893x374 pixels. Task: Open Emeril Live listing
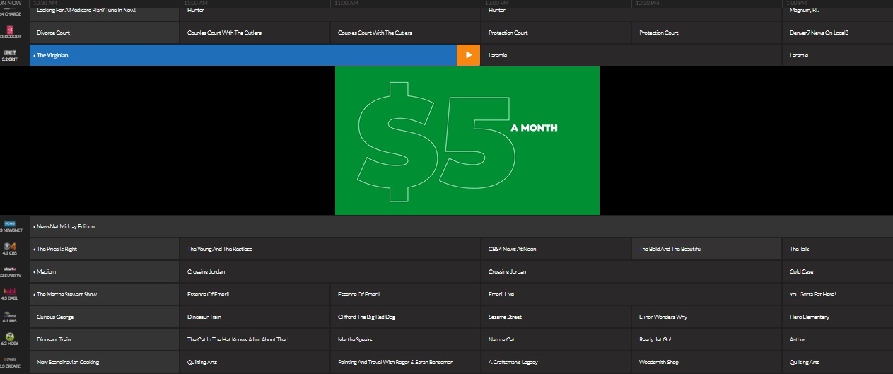(631, 294)
